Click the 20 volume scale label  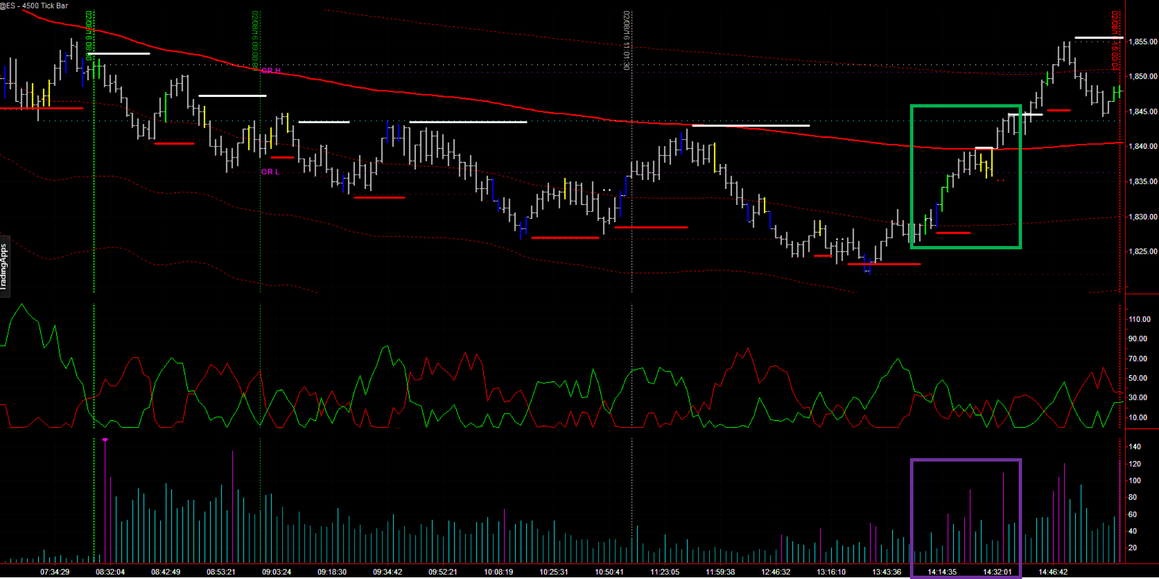(1133, 547)
